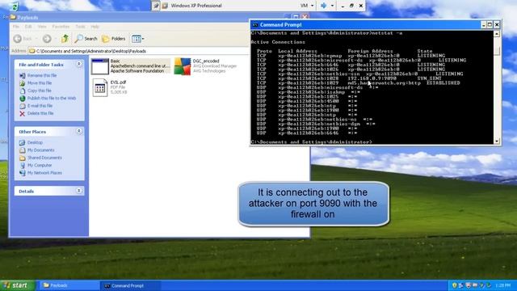The height and width of the screenshot is (291, 517).
Task: Click the Forward arrow in Explorer toolbar
Action: pos(47,39)
